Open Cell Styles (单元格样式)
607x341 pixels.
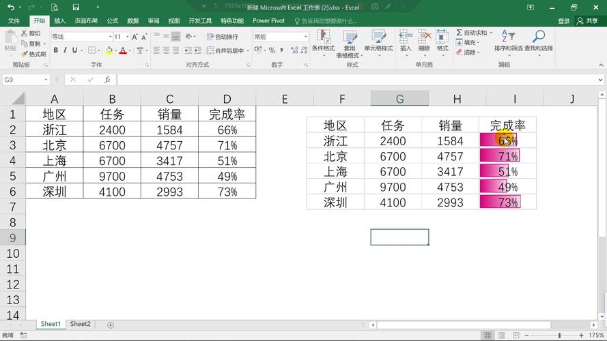[378, 43]
